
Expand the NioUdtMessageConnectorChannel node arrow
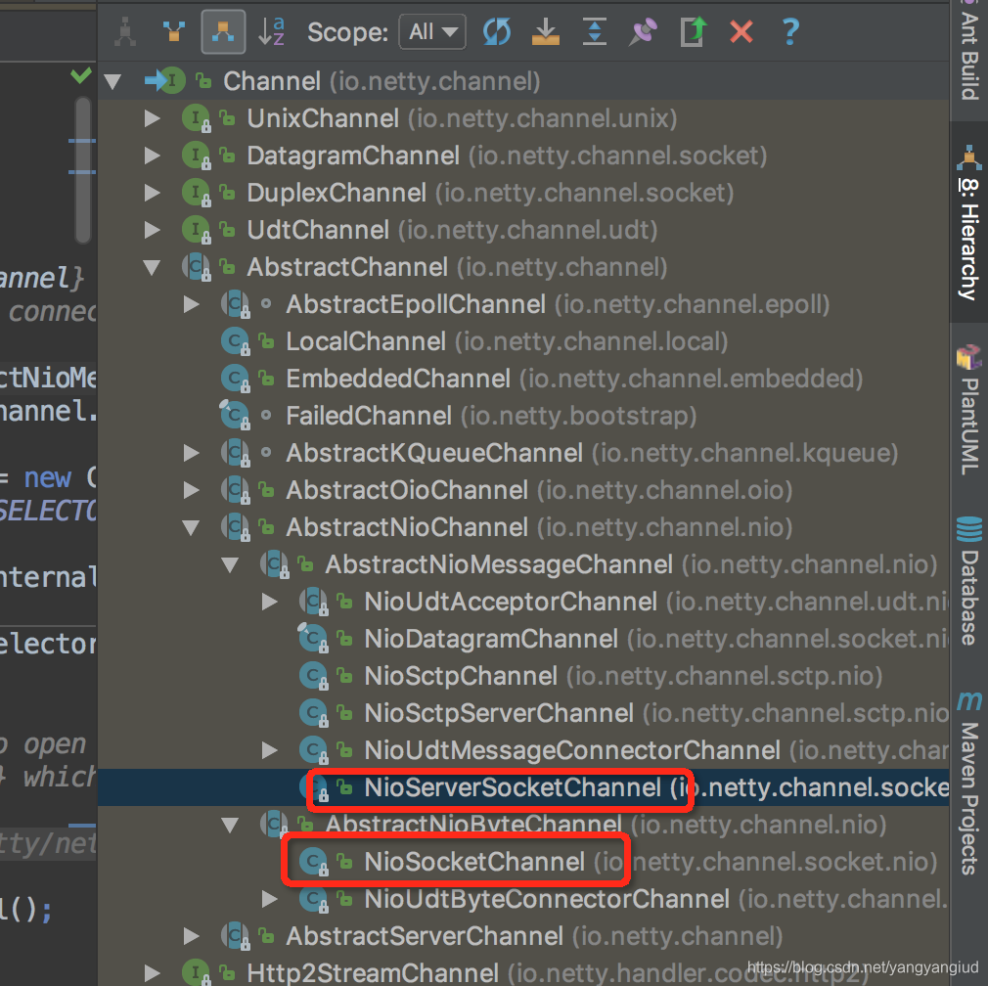270,750
